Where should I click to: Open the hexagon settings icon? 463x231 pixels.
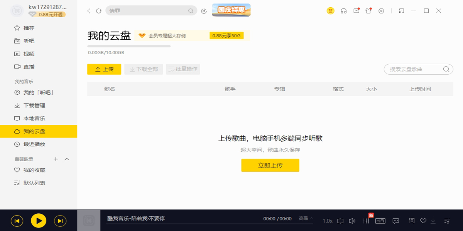[x=381, y=11]
